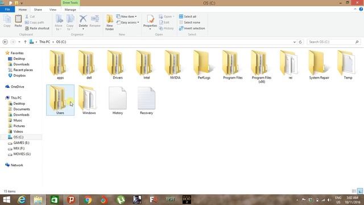
Task: Open Dropbox in Favorites
Action: [17, 76]
